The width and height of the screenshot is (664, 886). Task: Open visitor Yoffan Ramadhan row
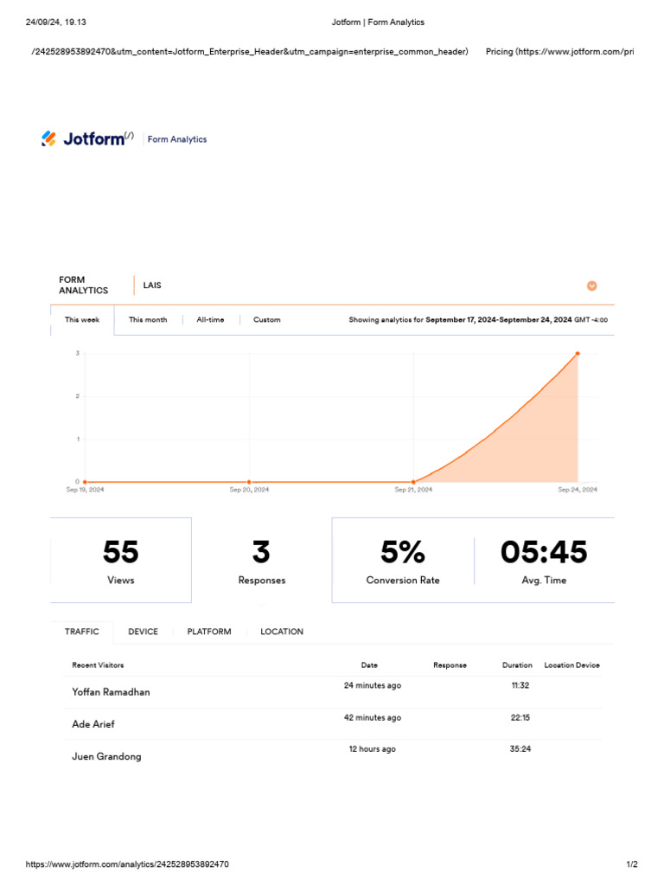pyautogui.click(x=111, y=692)
